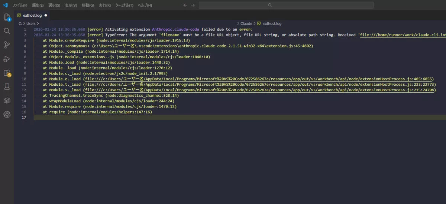446x204 pixels.
Task: Click 'at TracingChannel.traceSync' line text
Action: [111, 96]
